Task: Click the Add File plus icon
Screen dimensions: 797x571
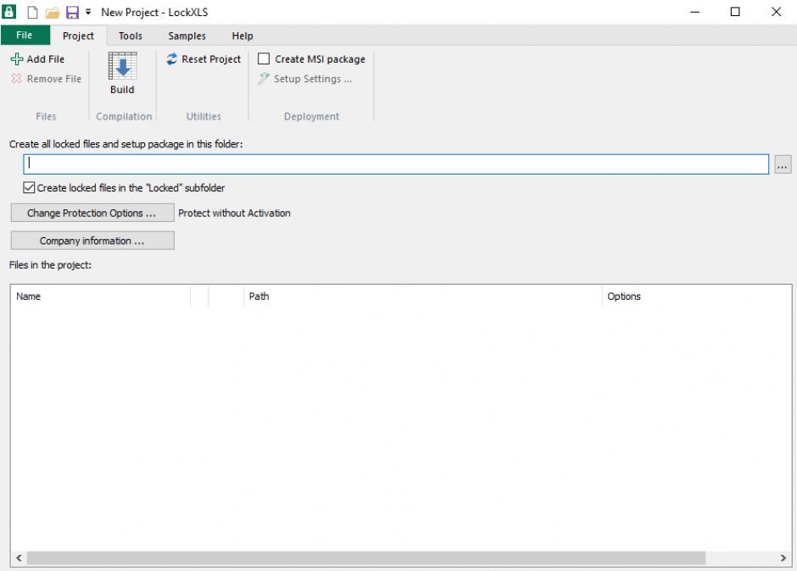Action: point(17,59)
